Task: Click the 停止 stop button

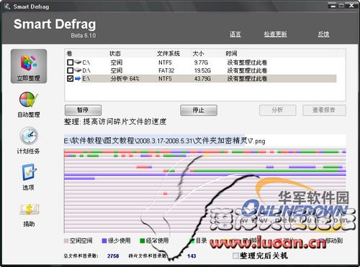Action: [199, 110]
